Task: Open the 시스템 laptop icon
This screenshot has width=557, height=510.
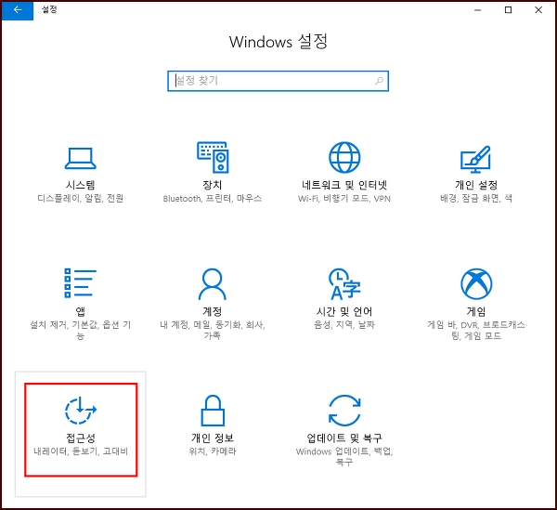Action: 80,158
